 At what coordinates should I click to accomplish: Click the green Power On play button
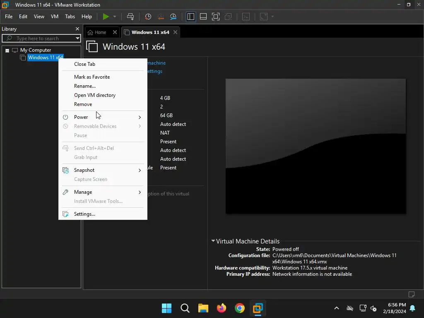[x=106, y=17]
